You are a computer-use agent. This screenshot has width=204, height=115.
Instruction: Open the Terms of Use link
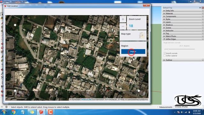click(x=86, y=99)
